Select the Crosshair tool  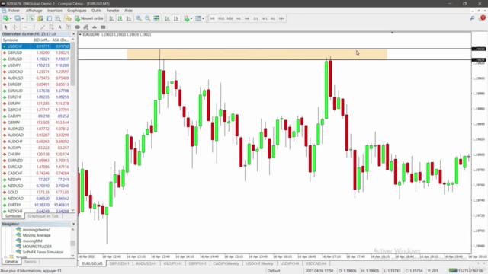(14, 27)
